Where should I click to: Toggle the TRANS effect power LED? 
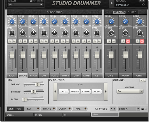click(54, 108)
